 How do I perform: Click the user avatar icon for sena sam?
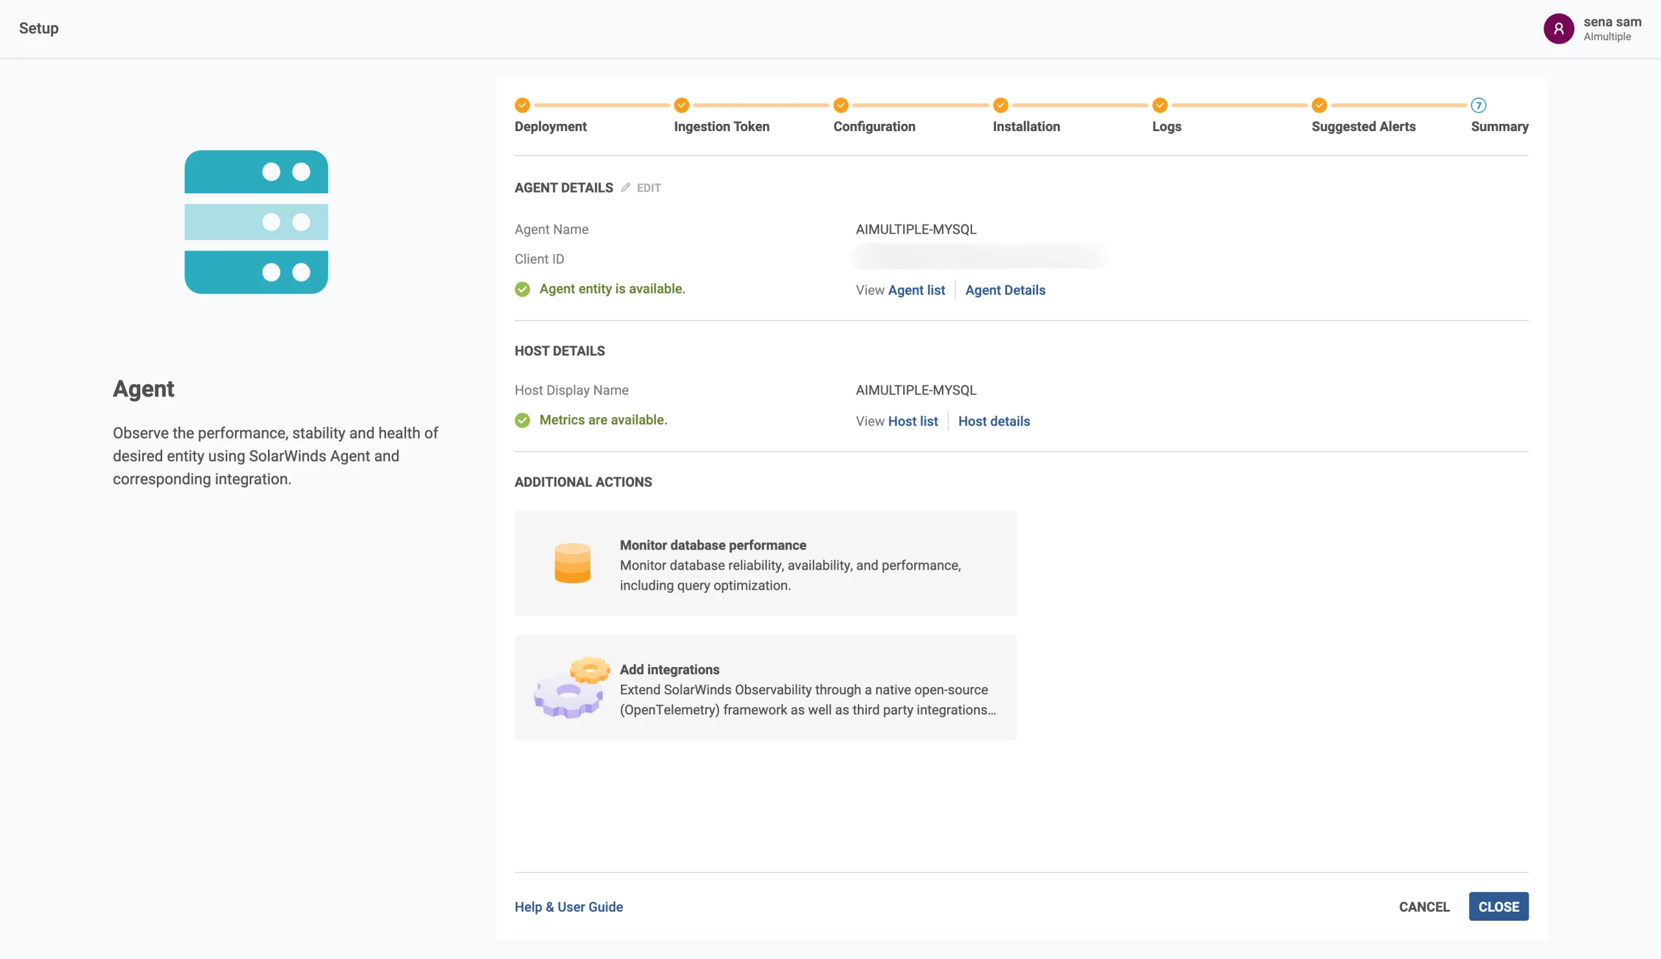[1558, 29]
